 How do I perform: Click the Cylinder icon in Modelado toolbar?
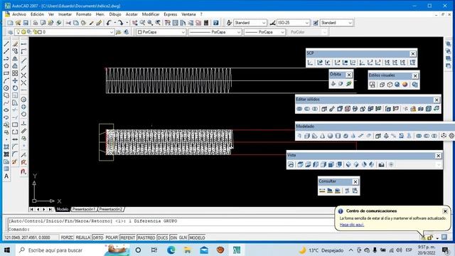[338, 136]
